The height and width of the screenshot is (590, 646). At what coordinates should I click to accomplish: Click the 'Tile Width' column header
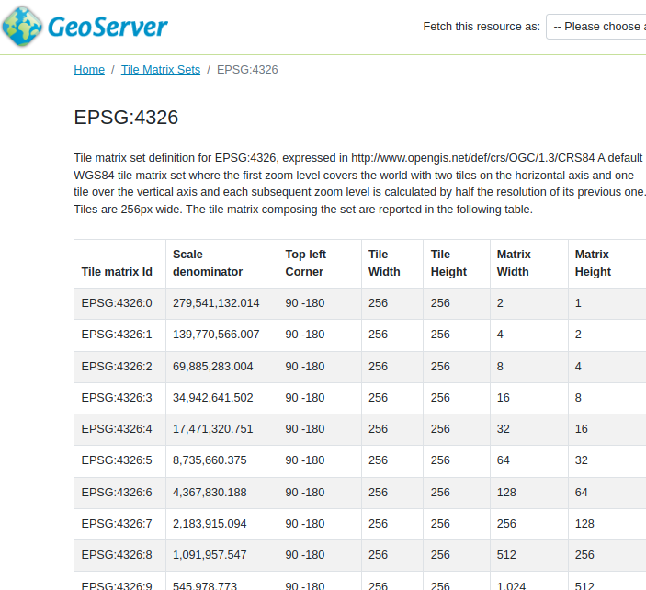pyautogui.click(x=384, y=263)
